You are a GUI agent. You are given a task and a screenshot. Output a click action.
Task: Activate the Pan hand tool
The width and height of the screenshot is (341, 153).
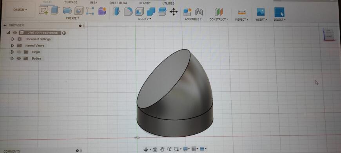pyautogui.click(x=162, y=149)
